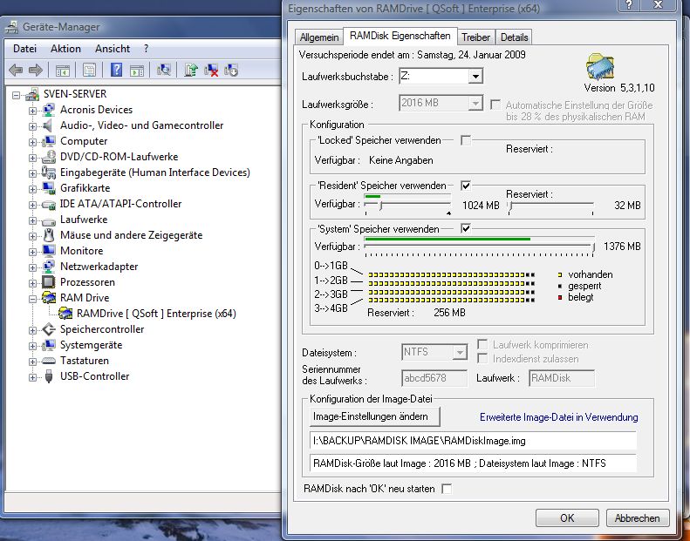Switch to the Treiber tab
The image size is (690, 541).
pyautogui.click(x=475, y=37)
